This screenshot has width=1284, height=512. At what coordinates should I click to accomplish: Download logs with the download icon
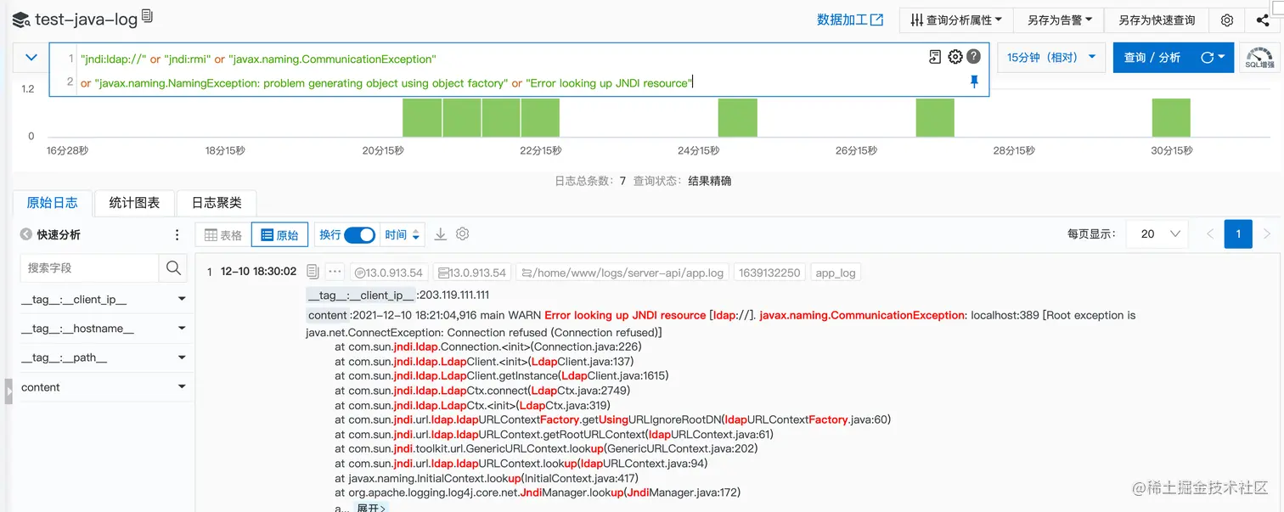click(x=440, y=234)
